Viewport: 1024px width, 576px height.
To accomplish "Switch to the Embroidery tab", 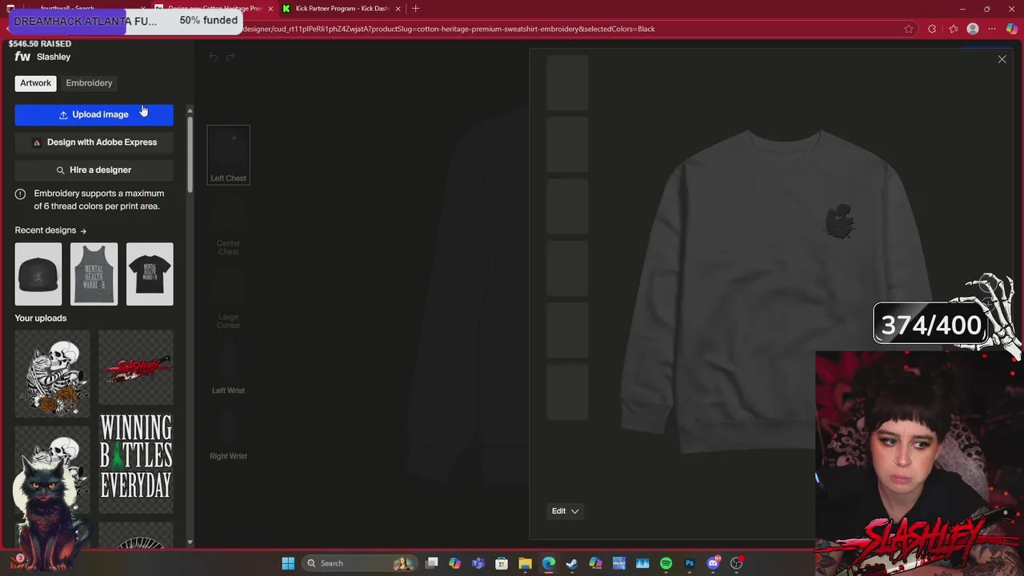I will tap(89, 83).
